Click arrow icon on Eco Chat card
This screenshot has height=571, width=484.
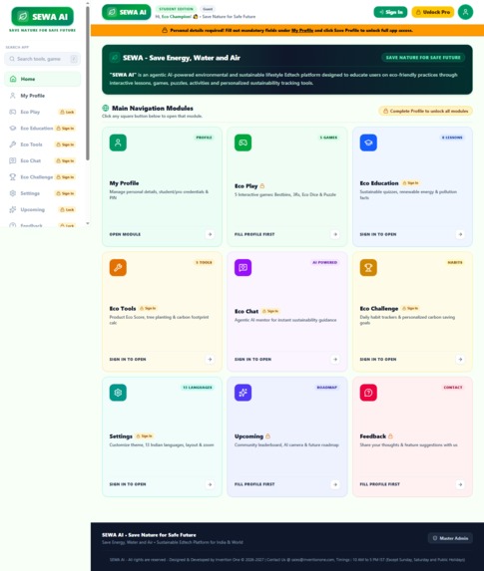[x=335, y=359]
